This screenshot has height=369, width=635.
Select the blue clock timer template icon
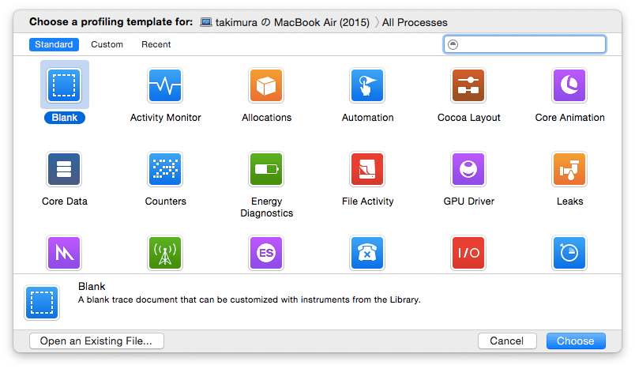(569, 253)
